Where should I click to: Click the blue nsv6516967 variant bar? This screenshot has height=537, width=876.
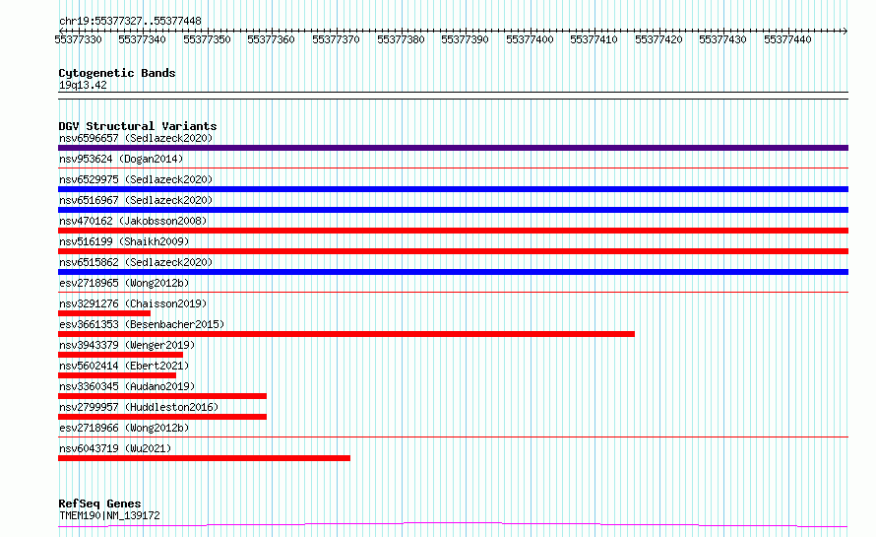pyautogui.click(x=453, y=210)
